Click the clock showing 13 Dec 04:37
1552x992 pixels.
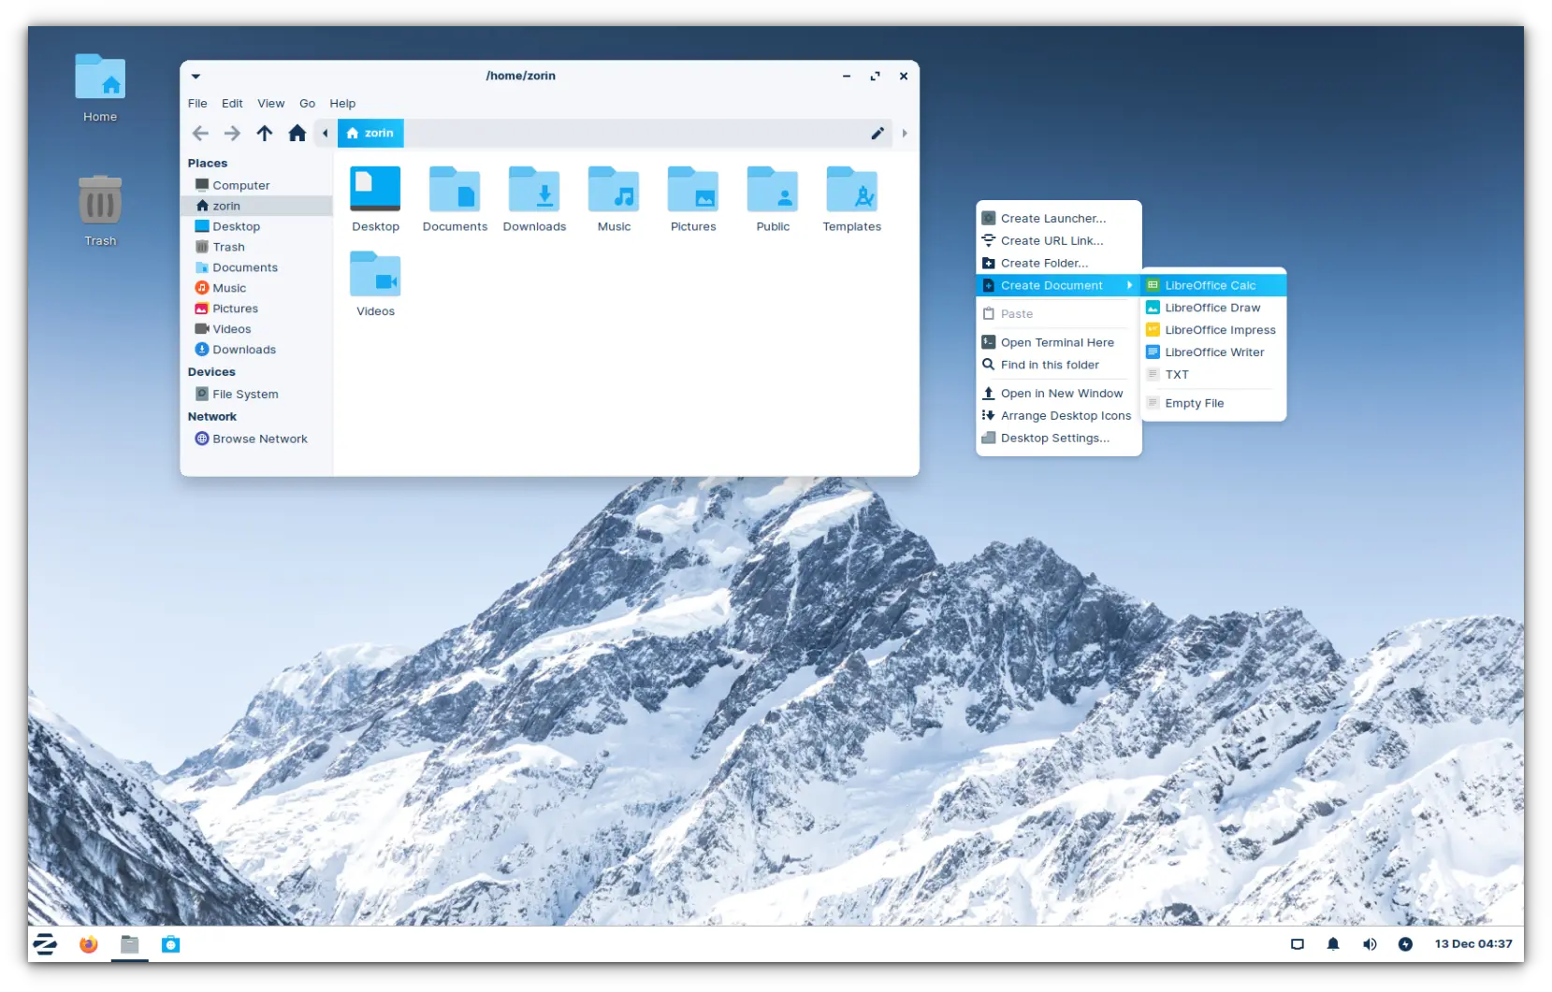point(1473,944)
